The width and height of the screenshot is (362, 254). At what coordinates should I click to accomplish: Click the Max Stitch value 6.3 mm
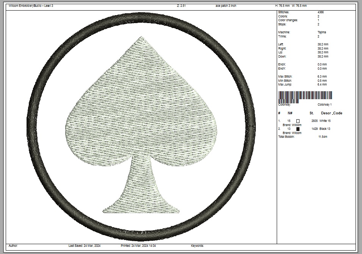click(x=323, y=77)
